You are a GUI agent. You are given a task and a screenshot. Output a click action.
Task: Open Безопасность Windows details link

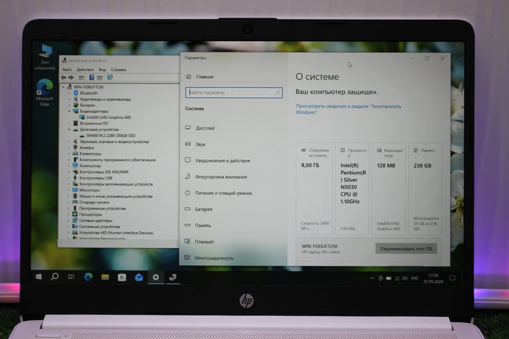pos(348,109)
